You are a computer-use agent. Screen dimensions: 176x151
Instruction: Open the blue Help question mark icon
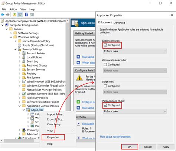(26, 15)
